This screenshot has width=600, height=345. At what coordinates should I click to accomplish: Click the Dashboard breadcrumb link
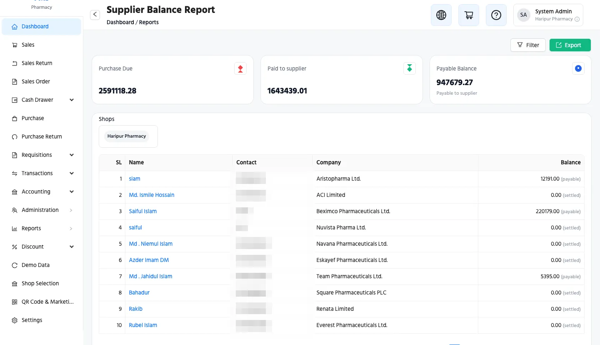[120, 23]
